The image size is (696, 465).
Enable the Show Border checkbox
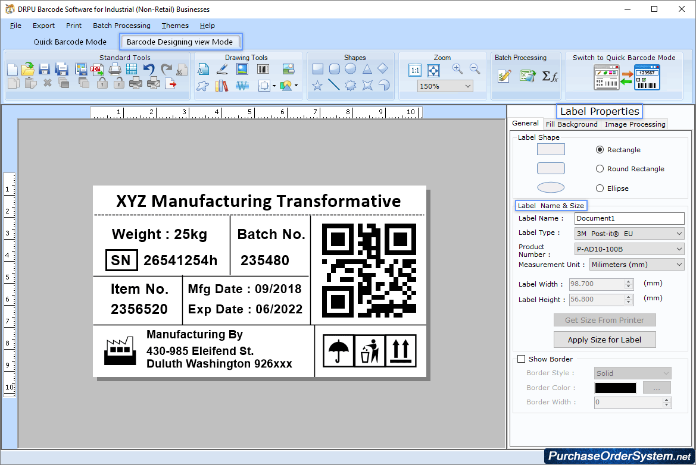point(522,359)
